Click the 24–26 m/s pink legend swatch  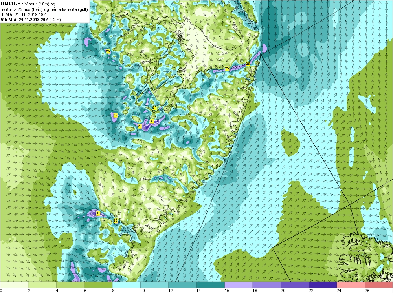(x=351, y=285)
